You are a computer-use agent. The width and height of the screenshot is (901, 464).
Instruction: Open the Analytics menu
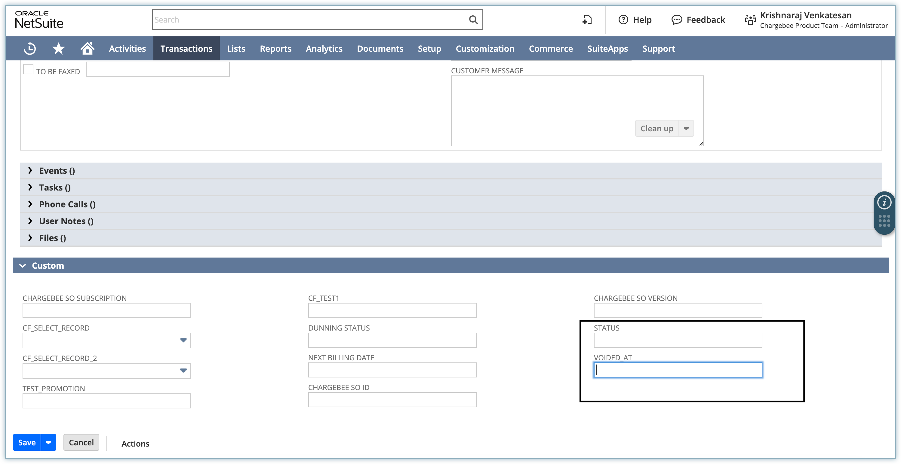[324, 49]
